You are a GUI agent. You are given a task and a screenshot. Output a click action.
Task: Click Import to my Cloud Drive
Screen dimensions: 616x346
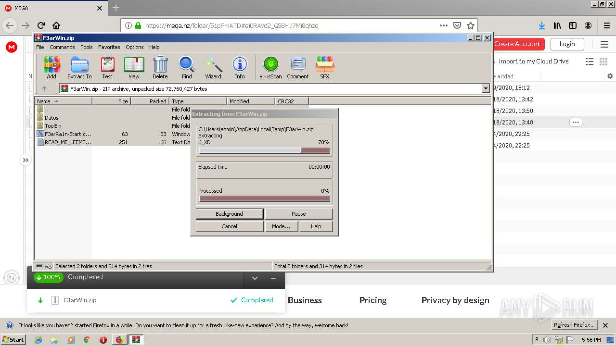(534, 61)
